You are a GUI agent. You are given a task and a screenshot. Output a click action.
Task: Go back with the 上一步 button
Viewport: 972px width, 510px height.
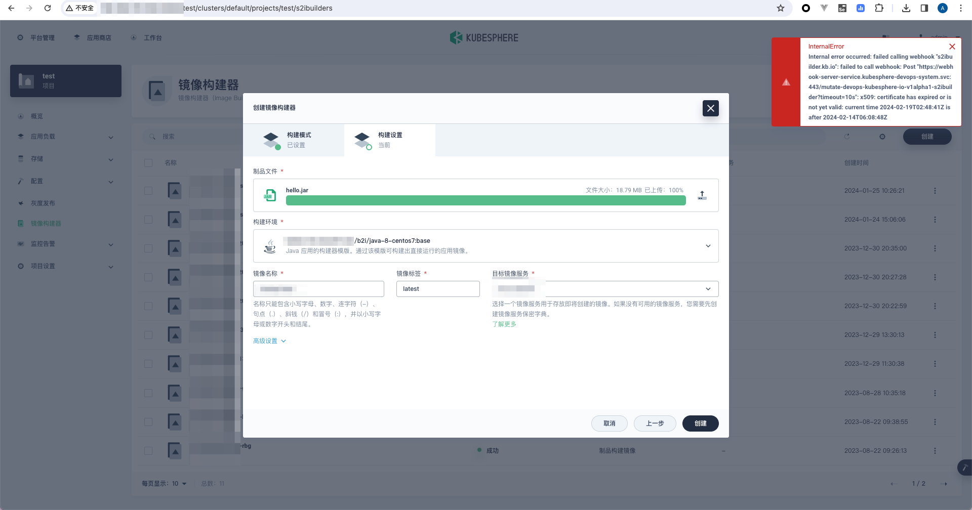[655, 423]
